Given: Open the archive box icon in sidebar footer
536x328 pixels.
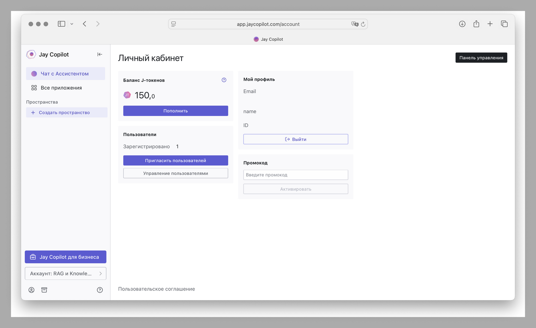Looking at the screenshot, I should 44,290.
